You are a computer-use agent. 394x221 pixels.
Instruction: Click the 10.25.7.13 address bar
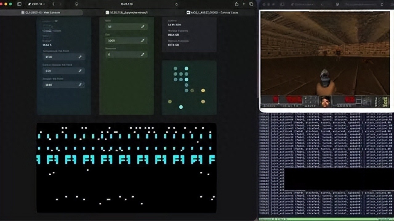click(x=127, y=4)
